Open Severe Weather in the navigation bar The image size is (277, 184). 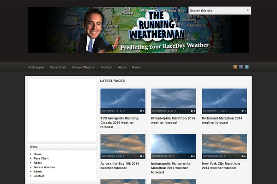[84, 67]
